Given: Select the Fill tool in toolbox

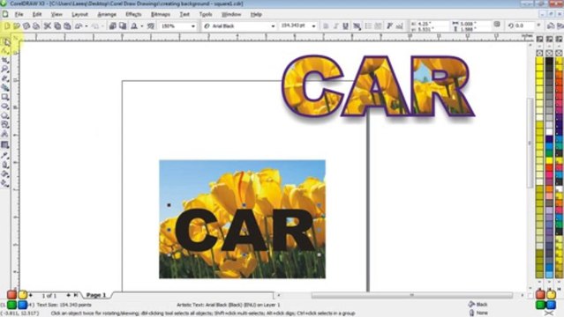Looking at the screenshot, I should point(5,174).
